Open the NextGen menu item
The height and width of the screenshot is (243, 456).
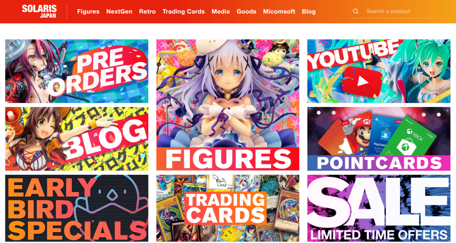coord(119,12)
